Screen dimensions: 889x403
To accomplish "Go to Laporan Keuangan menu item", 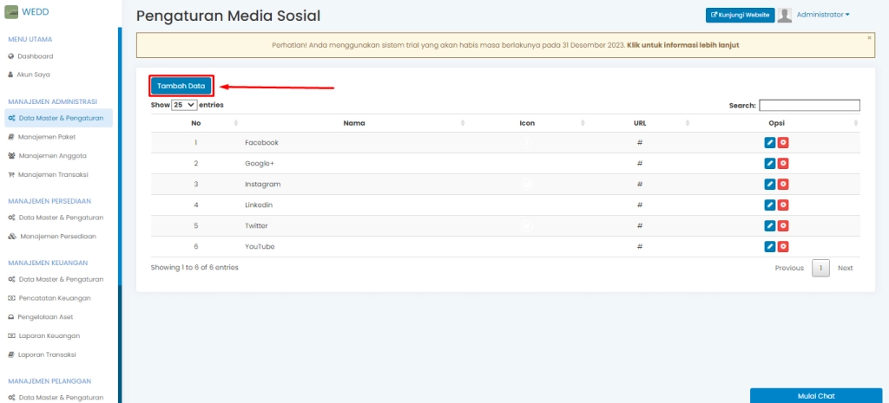I will click(x=49, y=335).
